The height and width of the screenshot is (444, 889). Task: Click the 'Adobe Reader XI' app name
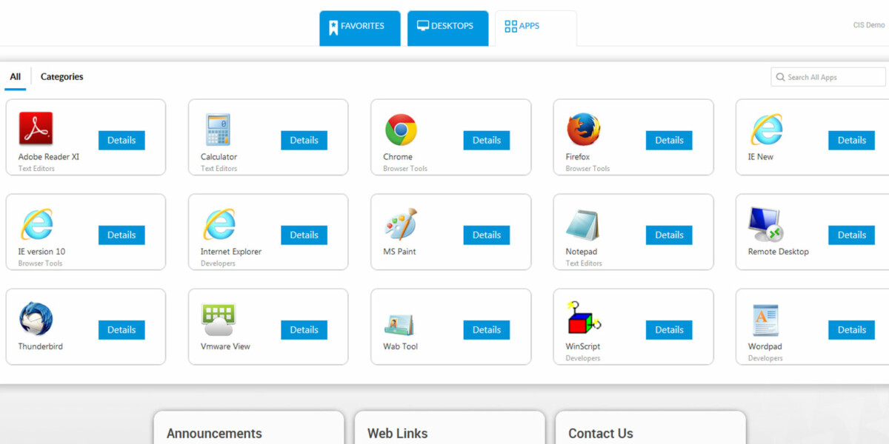click(x=49, y=157)
